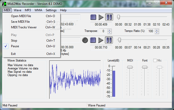Open the WMA menu
The width and height of the screenshot is (174, 110).
click(38, 10)
